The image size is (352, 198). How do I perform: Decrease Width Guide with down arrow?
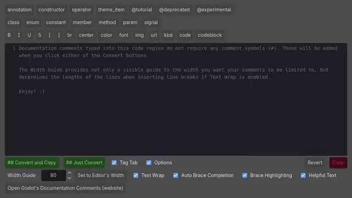point(69,178)
